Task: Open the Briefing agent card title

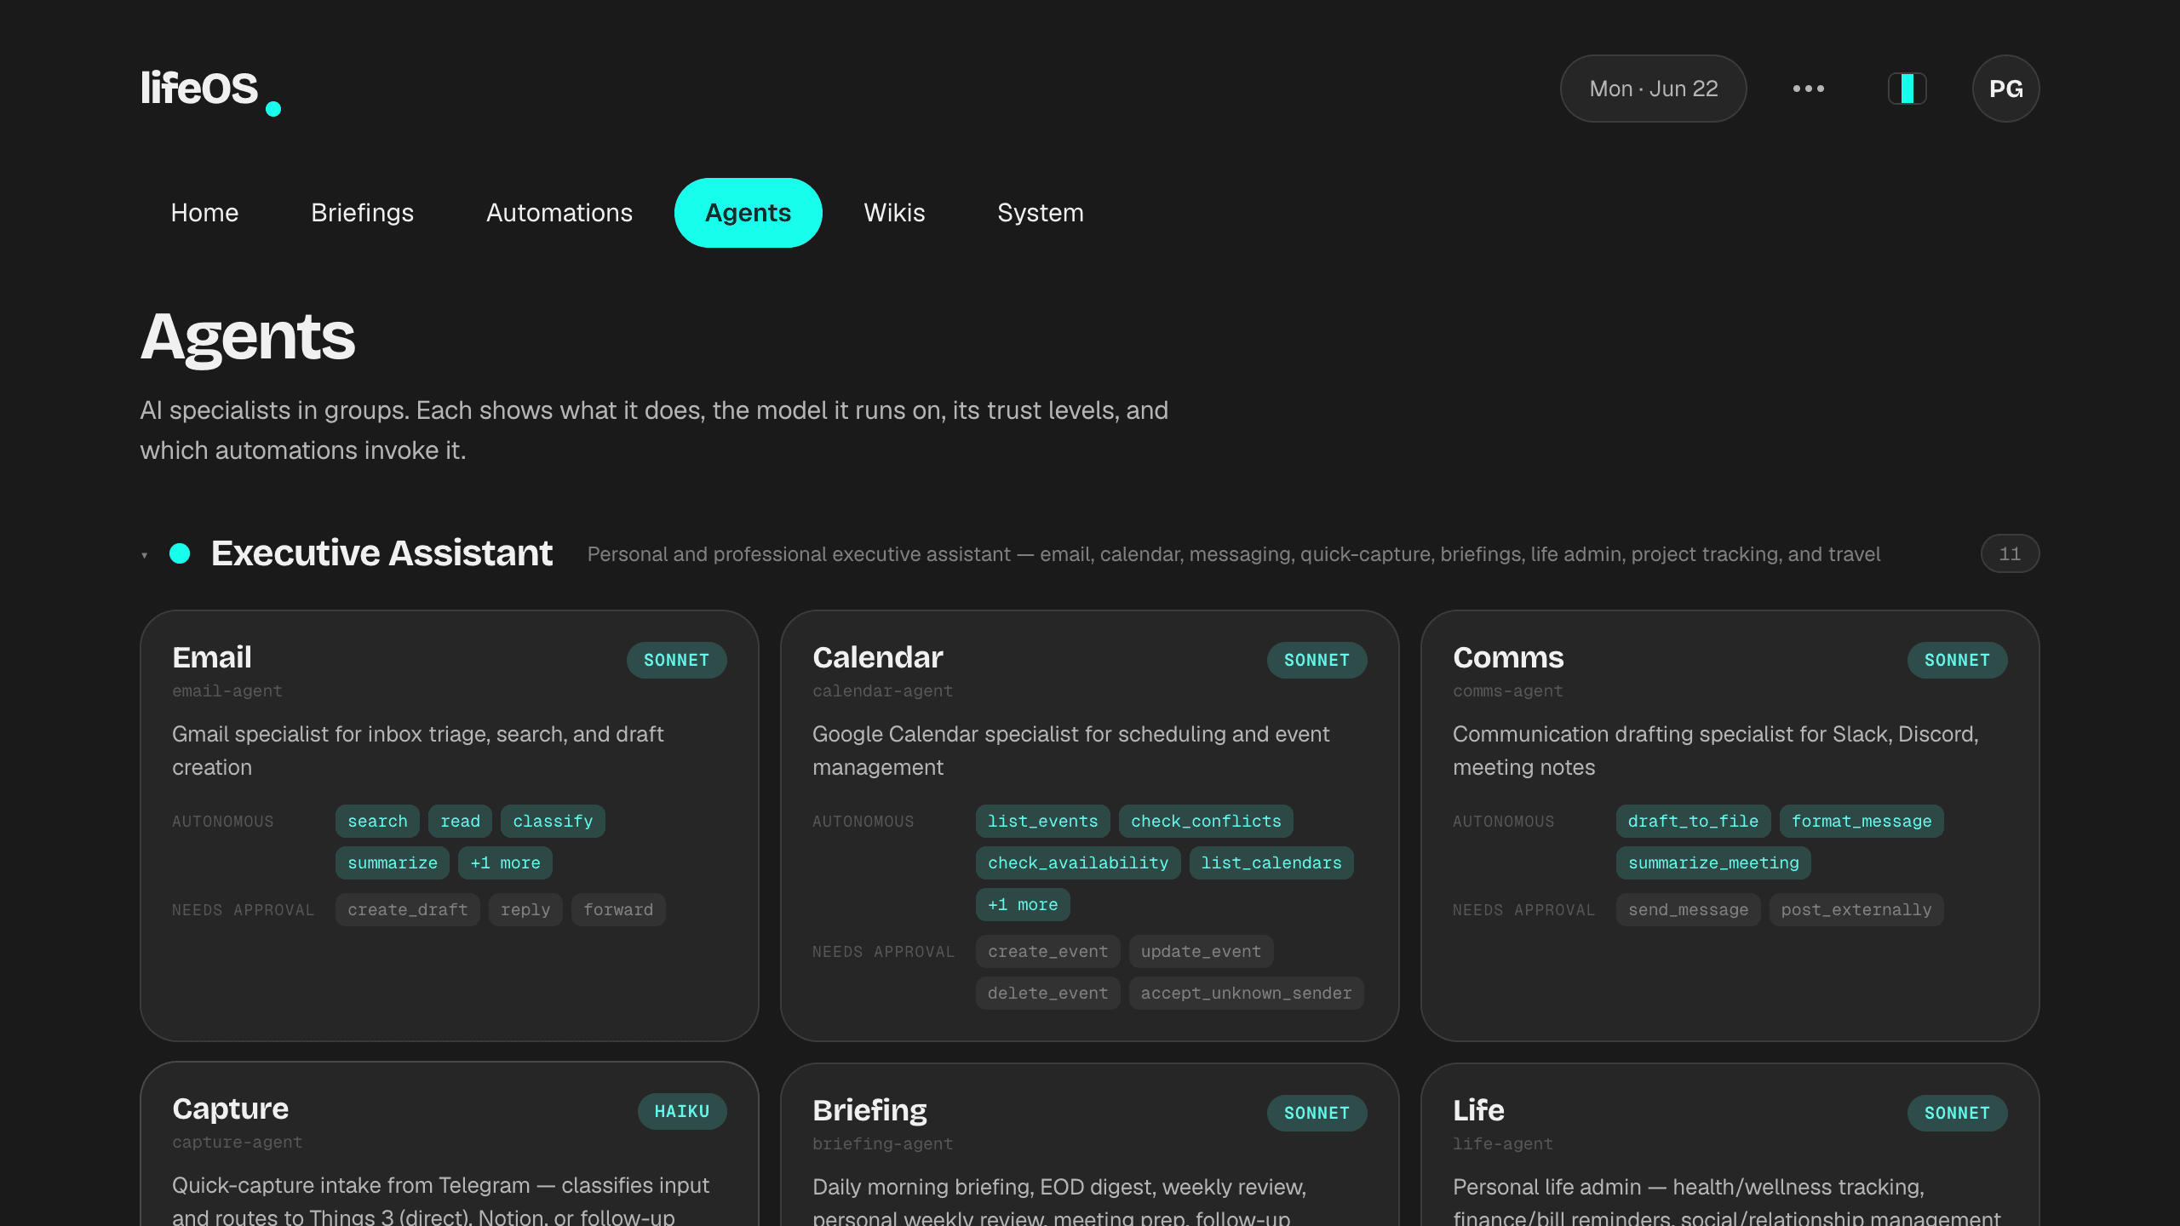Action: [869, 1110]
